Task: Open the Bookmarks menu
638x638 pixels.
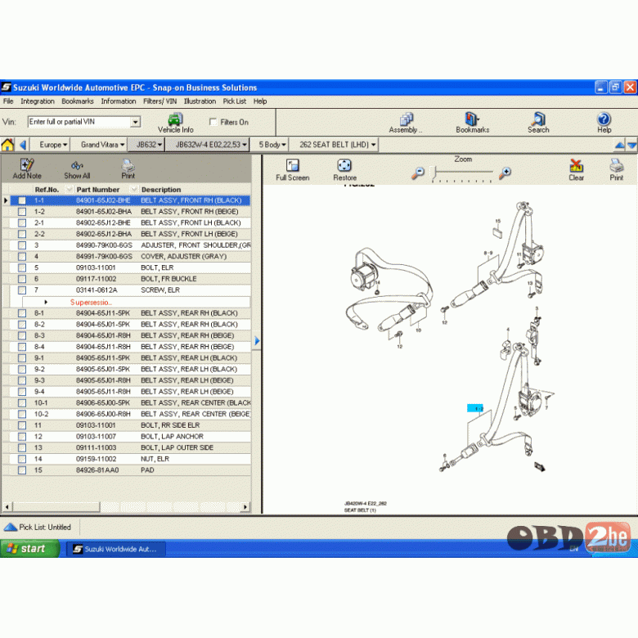Action: [x=78, y=101]
